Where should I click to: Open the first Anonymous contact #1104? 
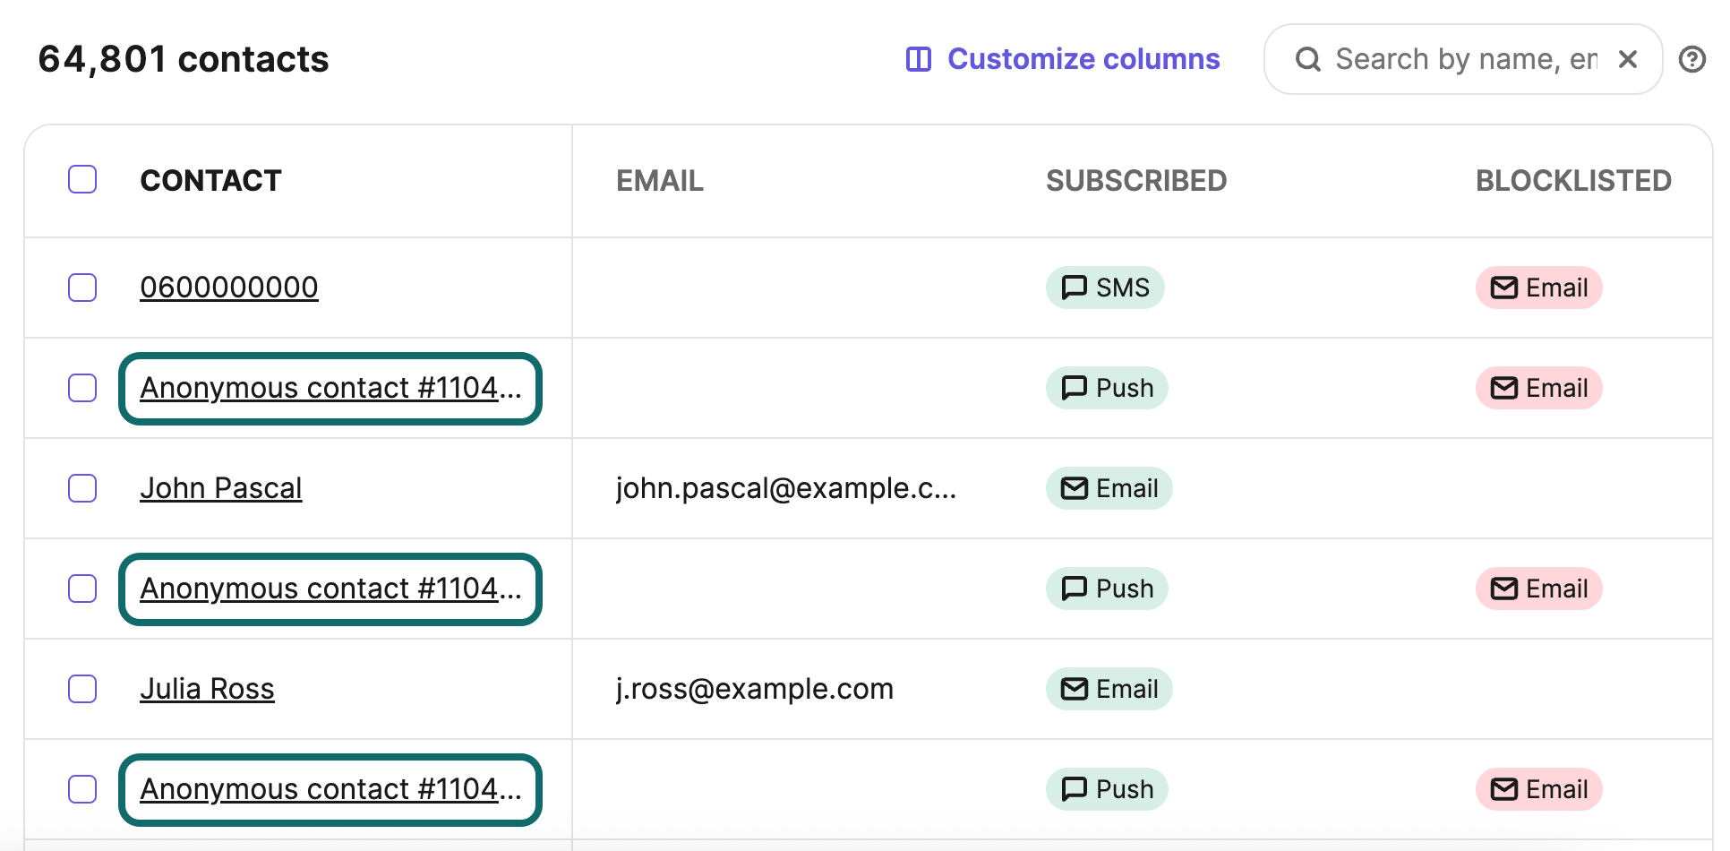(x=330, y=388)
